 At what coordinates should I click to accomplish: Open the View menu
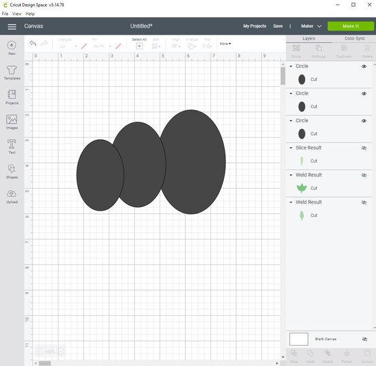[17, 14]
